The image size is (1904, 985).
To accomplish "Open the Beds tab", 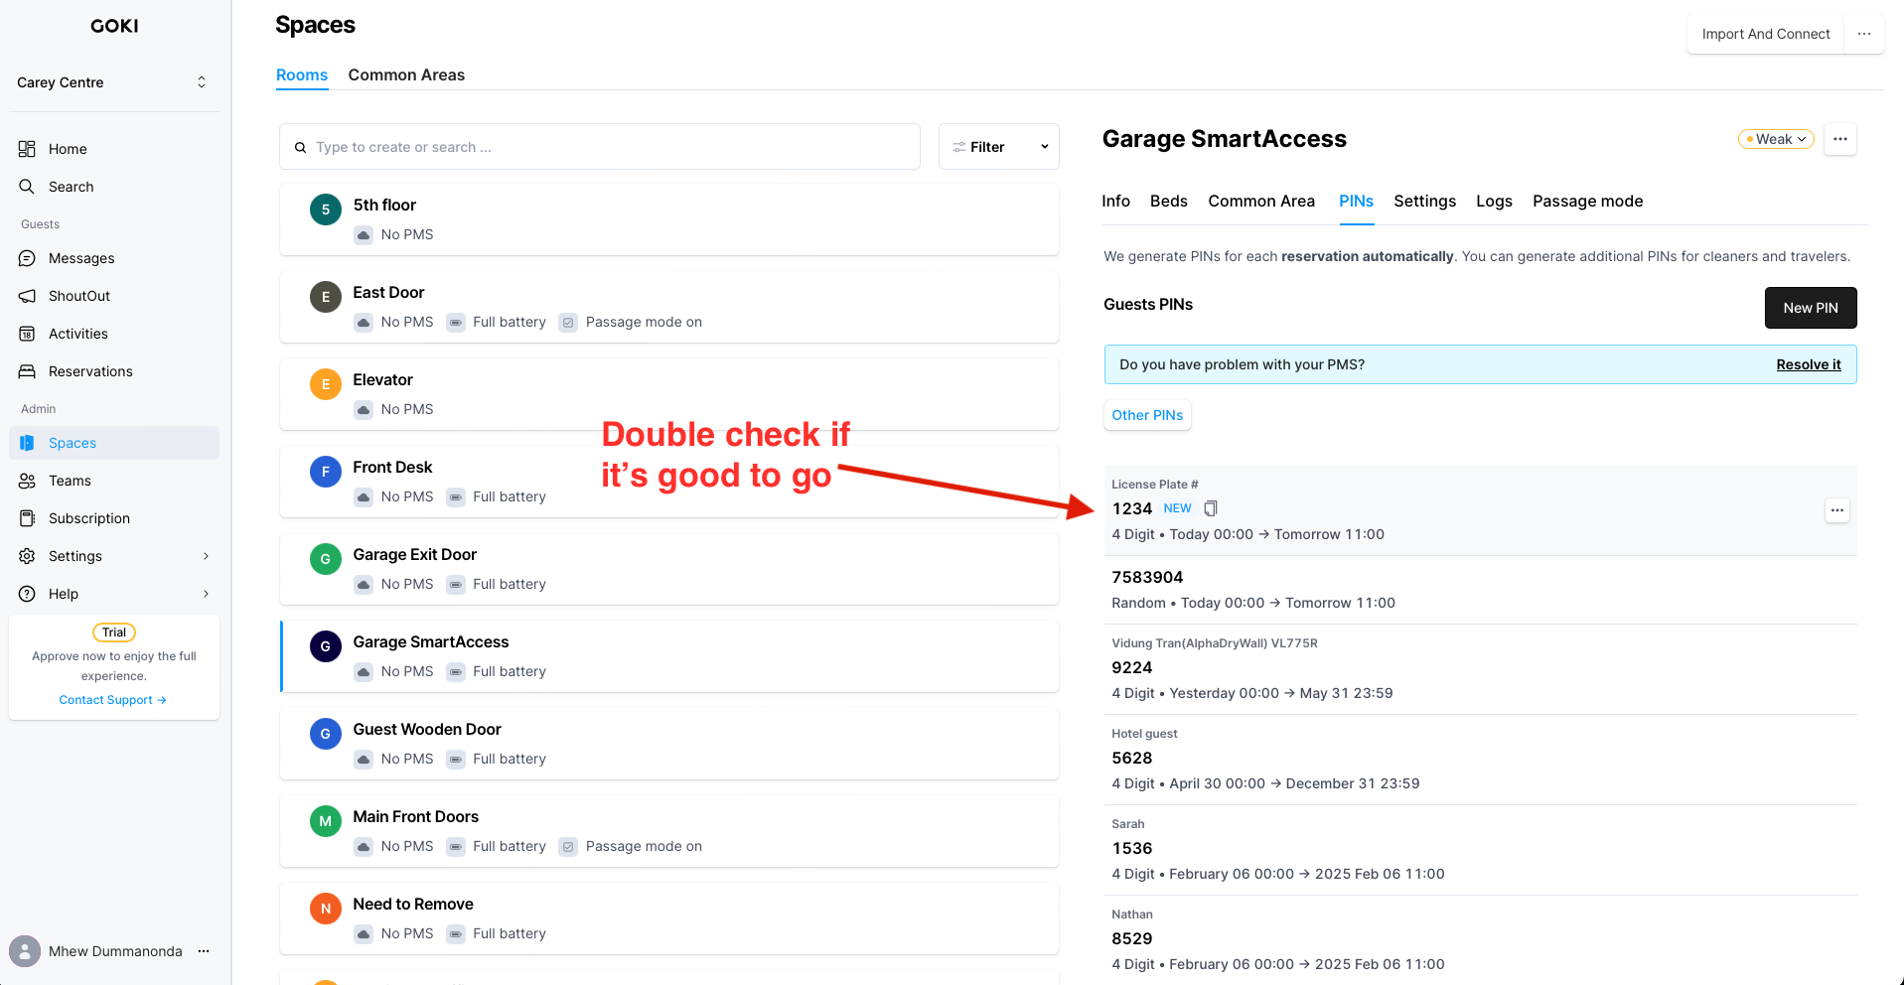I will 1169,201.
